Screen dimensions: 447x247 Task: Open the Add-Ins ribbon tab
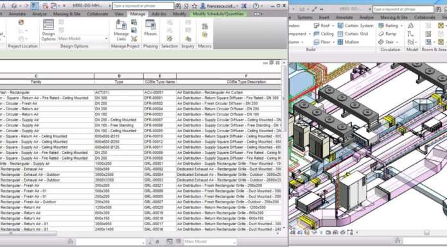point(159,13)
